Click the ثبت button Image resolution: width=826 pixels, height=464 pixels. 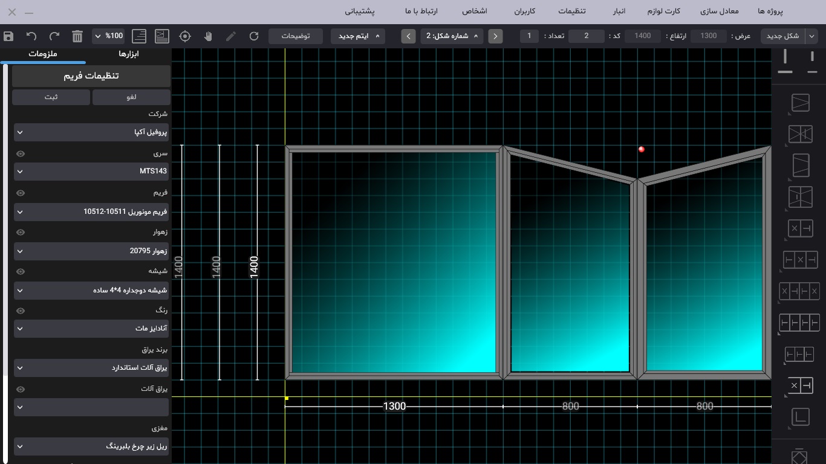(x=51, y=97)
